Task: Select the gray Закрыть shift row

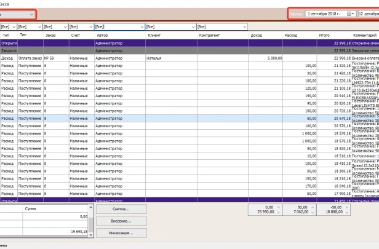Action: pos(123,50)
